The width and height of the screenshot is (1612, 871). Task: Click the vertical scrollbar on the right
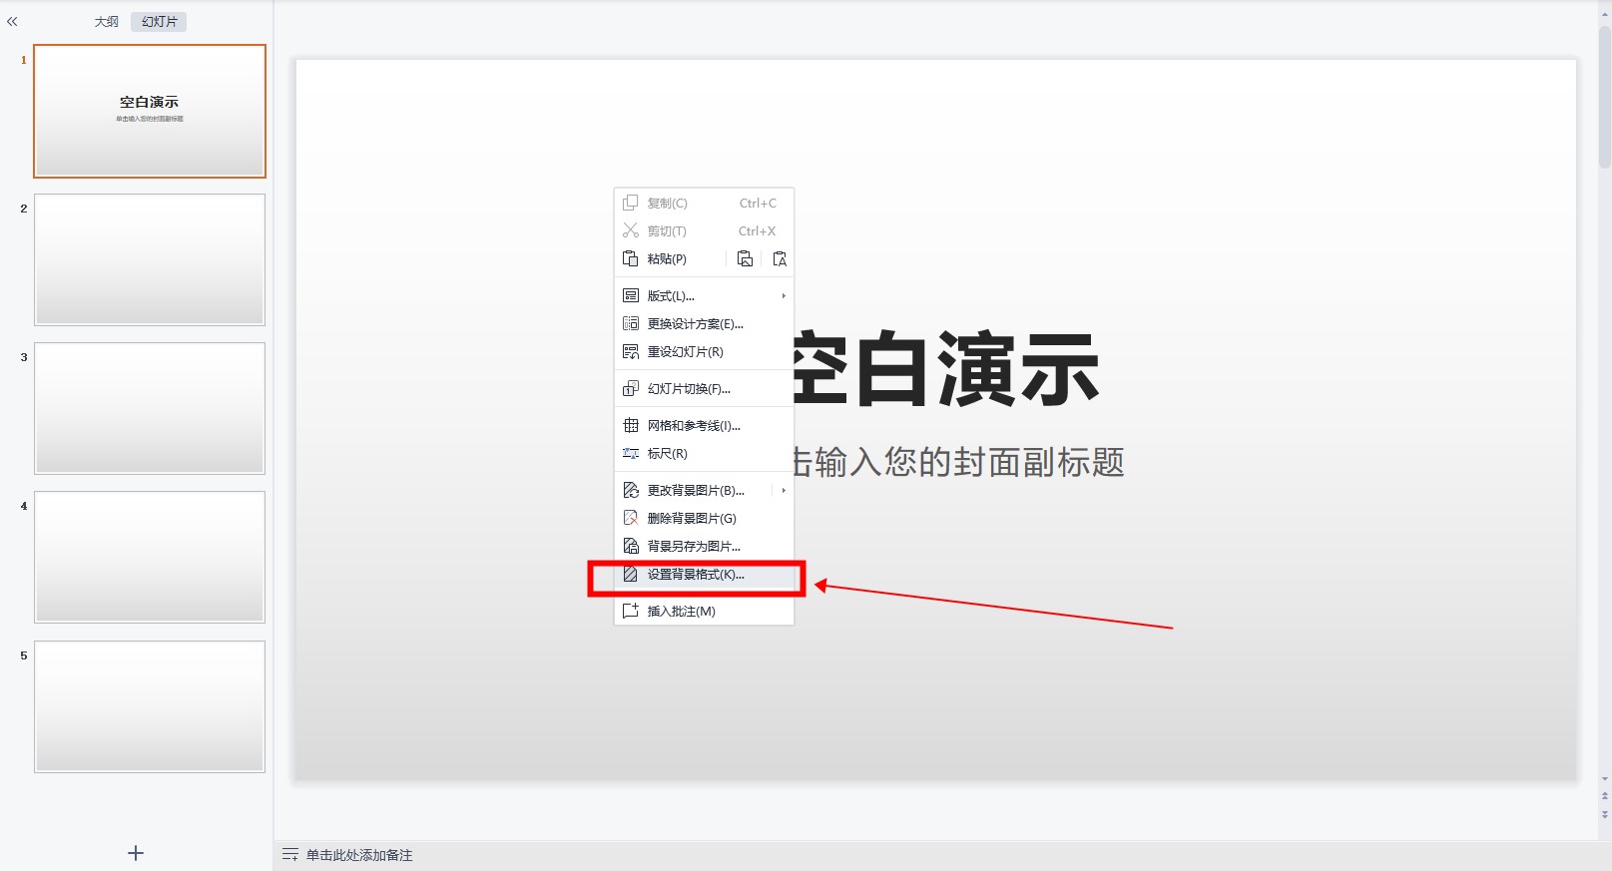click(x=1604, y=100)
